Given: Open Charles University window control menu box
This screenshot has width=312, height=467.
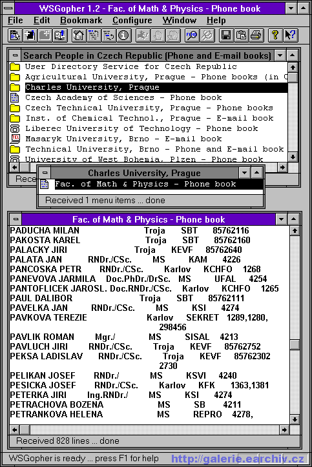Looking at the screenshot, I should click(x=45, y=172).
